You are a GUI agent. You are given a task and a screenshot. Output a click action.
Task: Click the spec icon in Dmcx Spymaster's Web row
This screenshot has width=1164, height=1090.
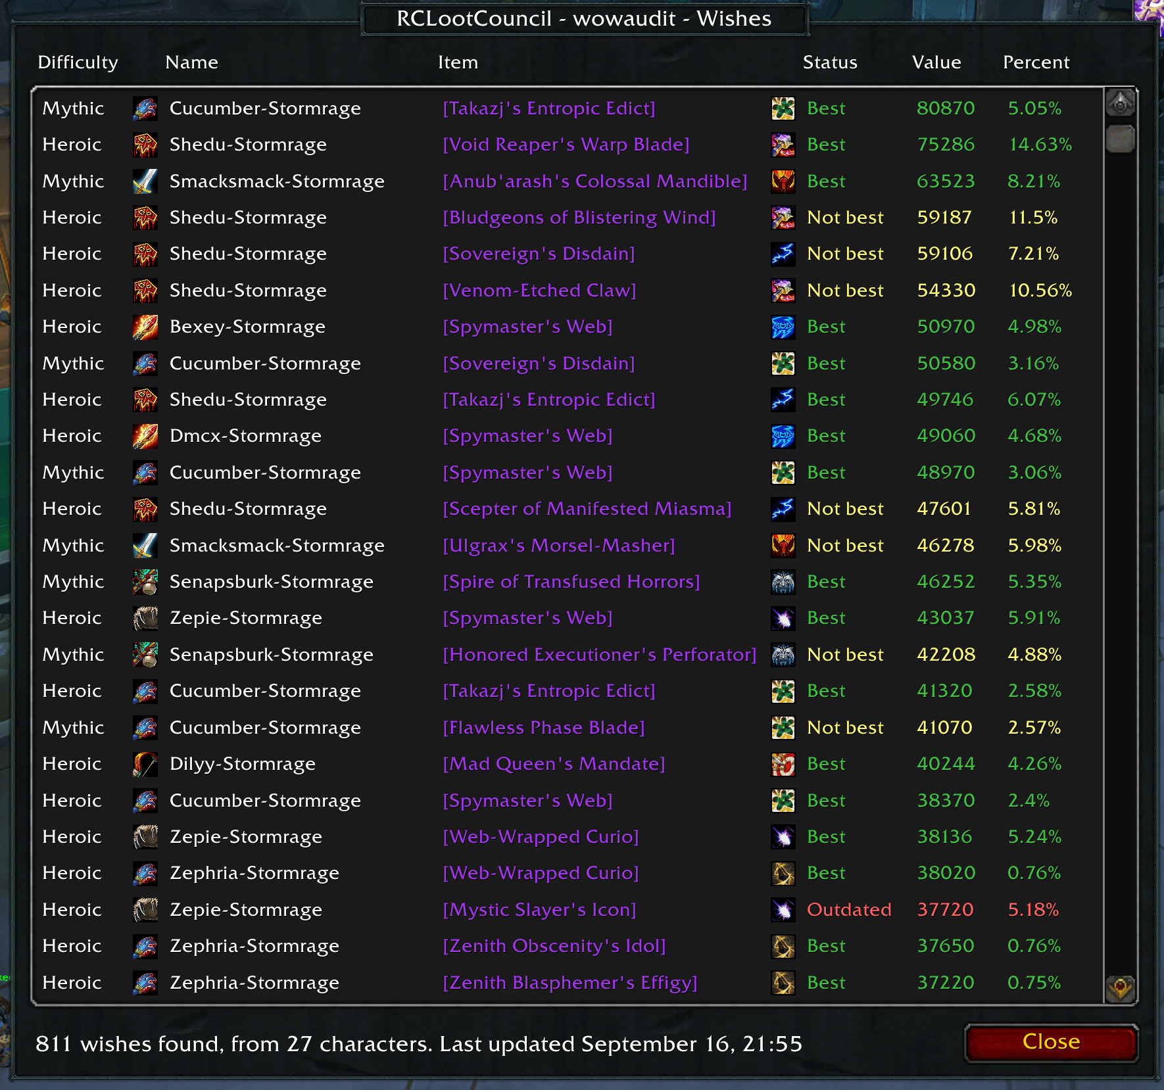pos(783,436)
